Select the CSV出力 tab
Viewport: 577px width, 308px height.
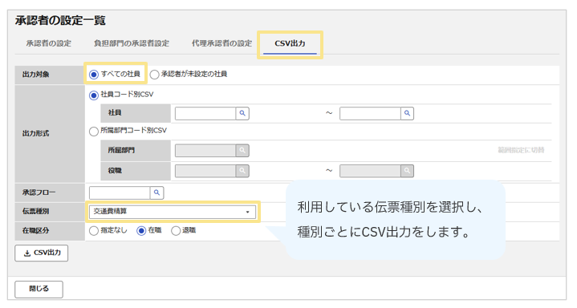(290, 43)
